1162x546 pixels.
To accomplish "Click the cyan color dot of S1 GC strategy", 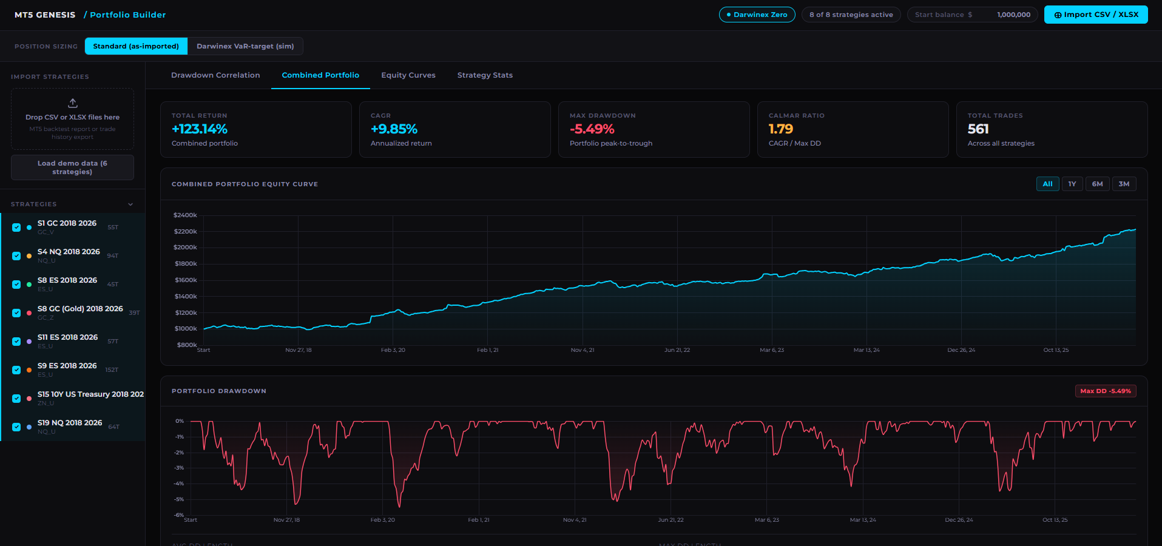I will [x=29, y=227].
